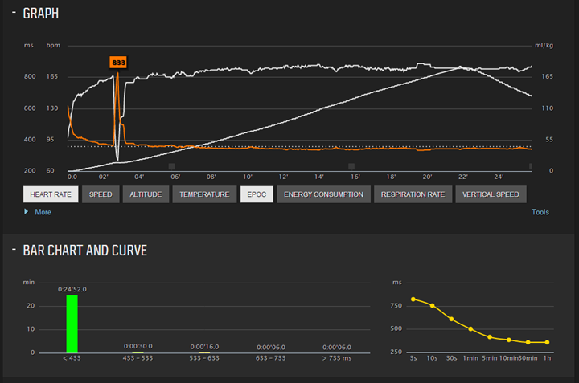This screenshot has width=579, height=383.
Task: Click the lap marker near 06' on timeline
Action: 172,166
